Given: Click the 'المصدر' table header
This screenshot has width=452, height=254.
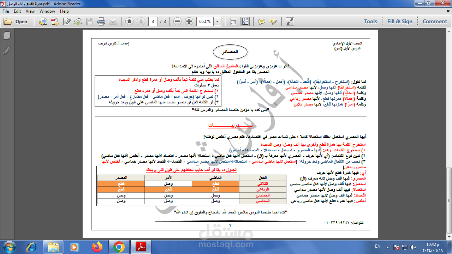Looking at the screenshot, I should (121, 177).
